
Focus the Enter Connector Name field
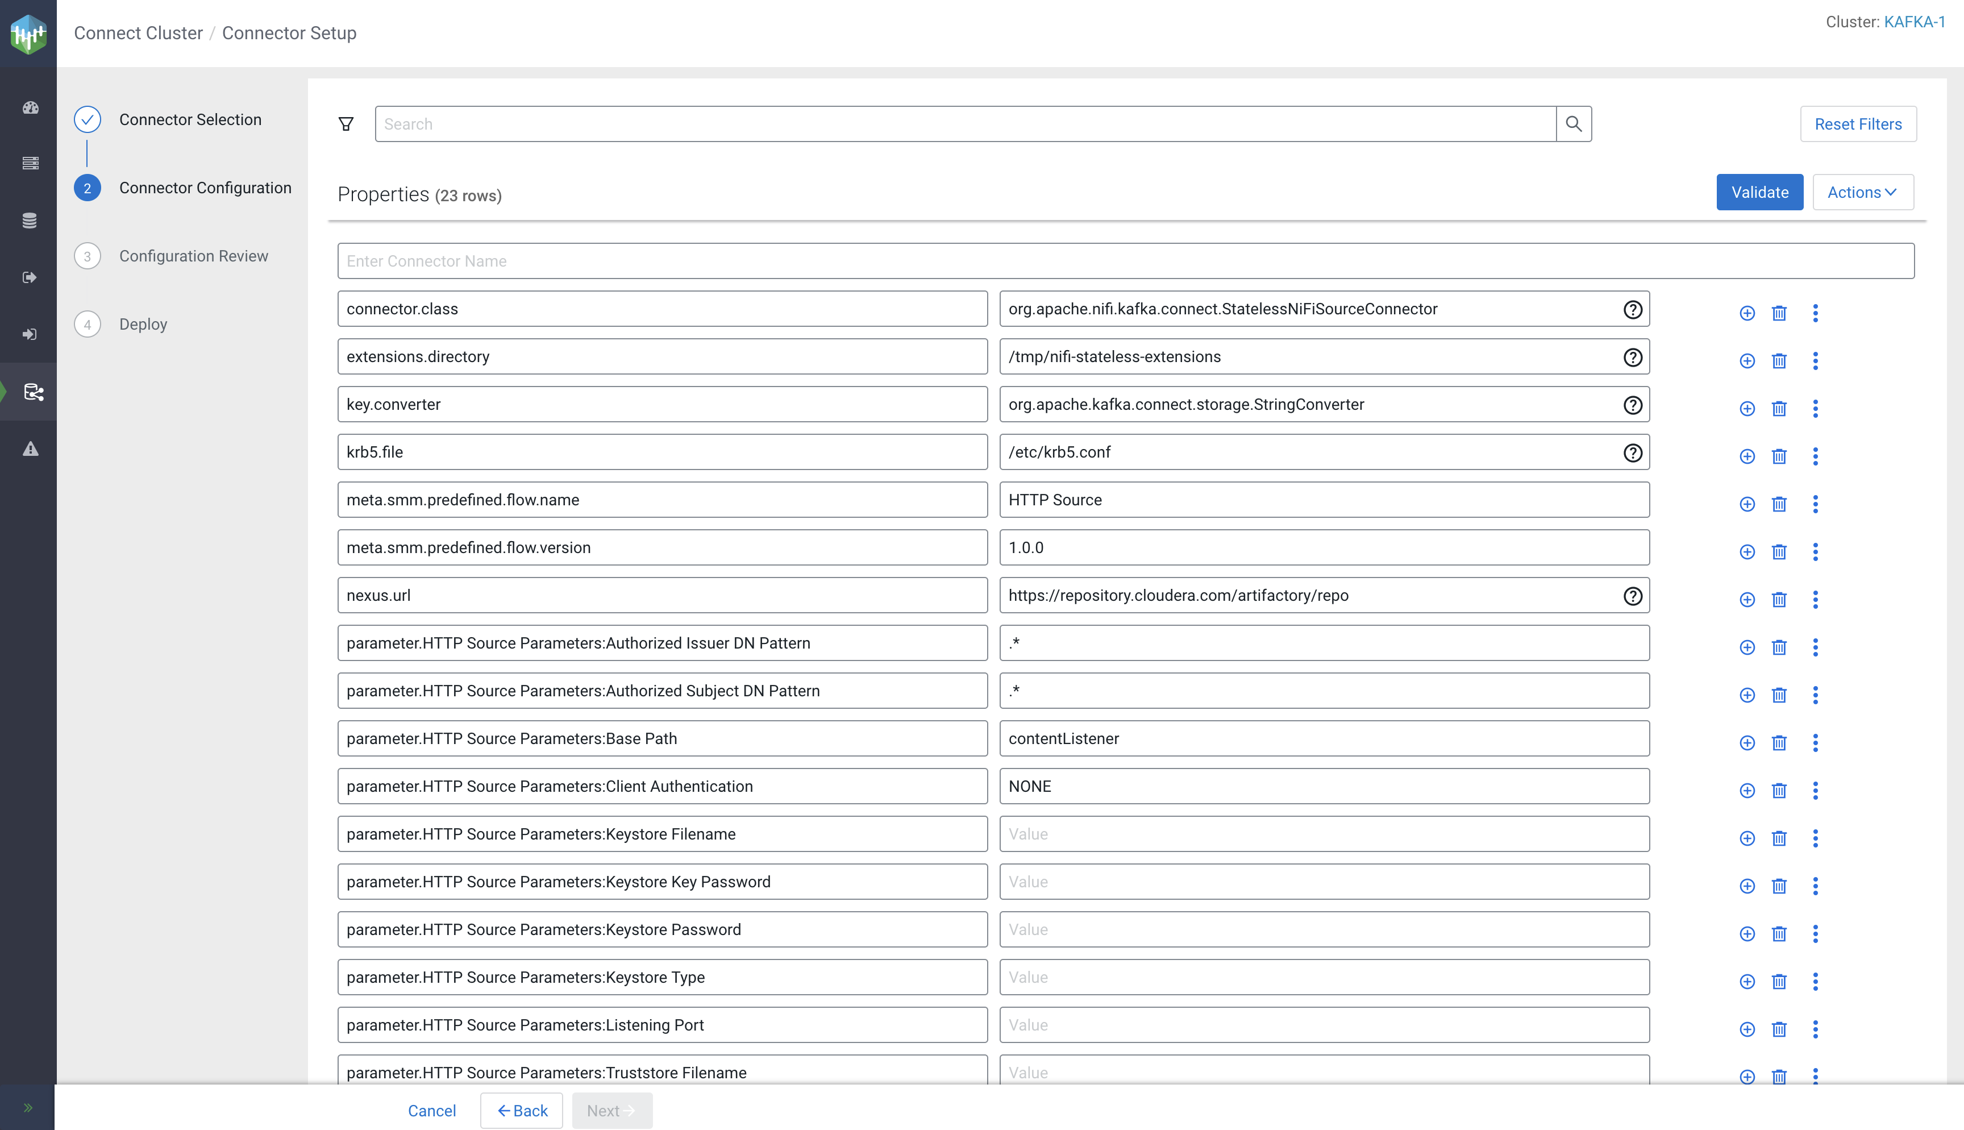[x=1125, y=261]
